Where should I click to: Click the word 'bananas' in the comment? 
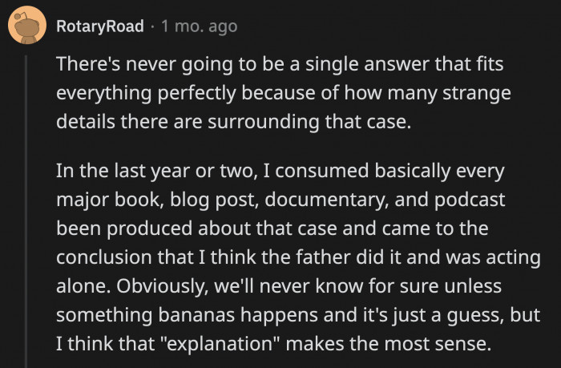196,315
